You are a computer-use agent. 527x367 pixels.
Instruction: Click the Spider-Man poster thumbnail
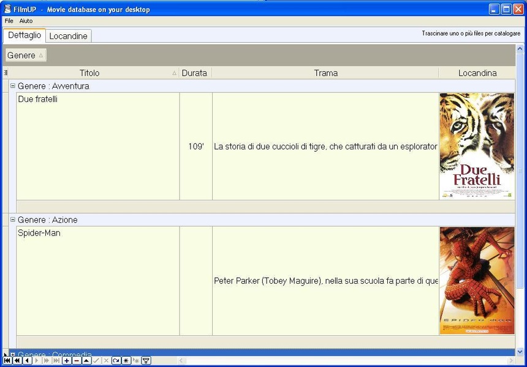click(x=477, y=281)
